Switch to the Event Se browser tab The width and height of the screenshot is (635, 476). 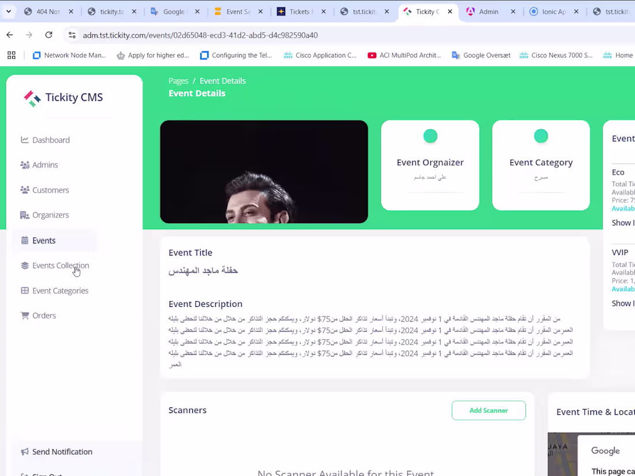point(238,12)
